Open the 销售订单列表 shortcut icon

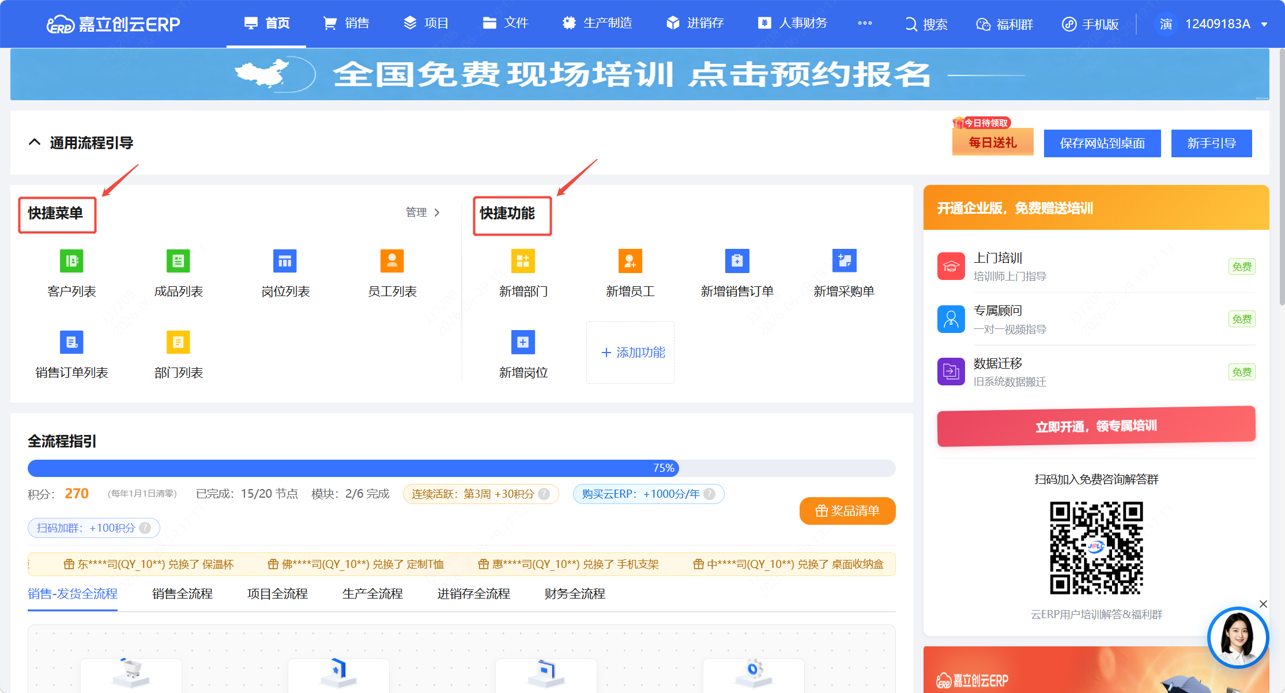click(x=71, y=342)
